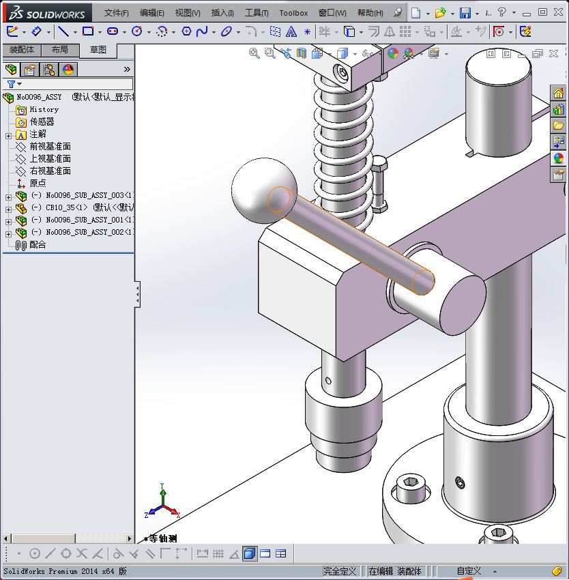569x580 pixels.
Task: Open the 文件(F) menu
Action: click(x=116, y=13)
